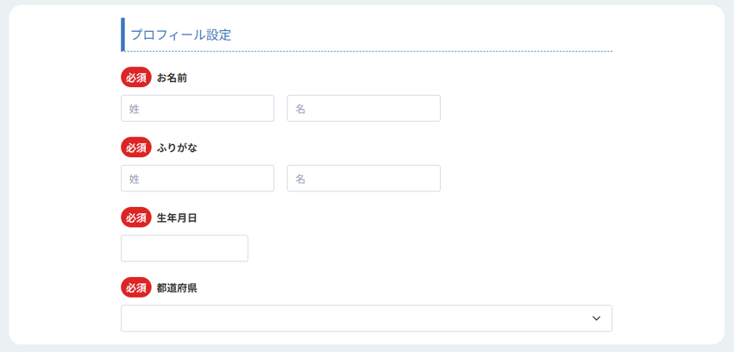The width and height of the screenshot is (734, 352).
Task: Focus the 名 field under お名前
Action: (364, 108)
